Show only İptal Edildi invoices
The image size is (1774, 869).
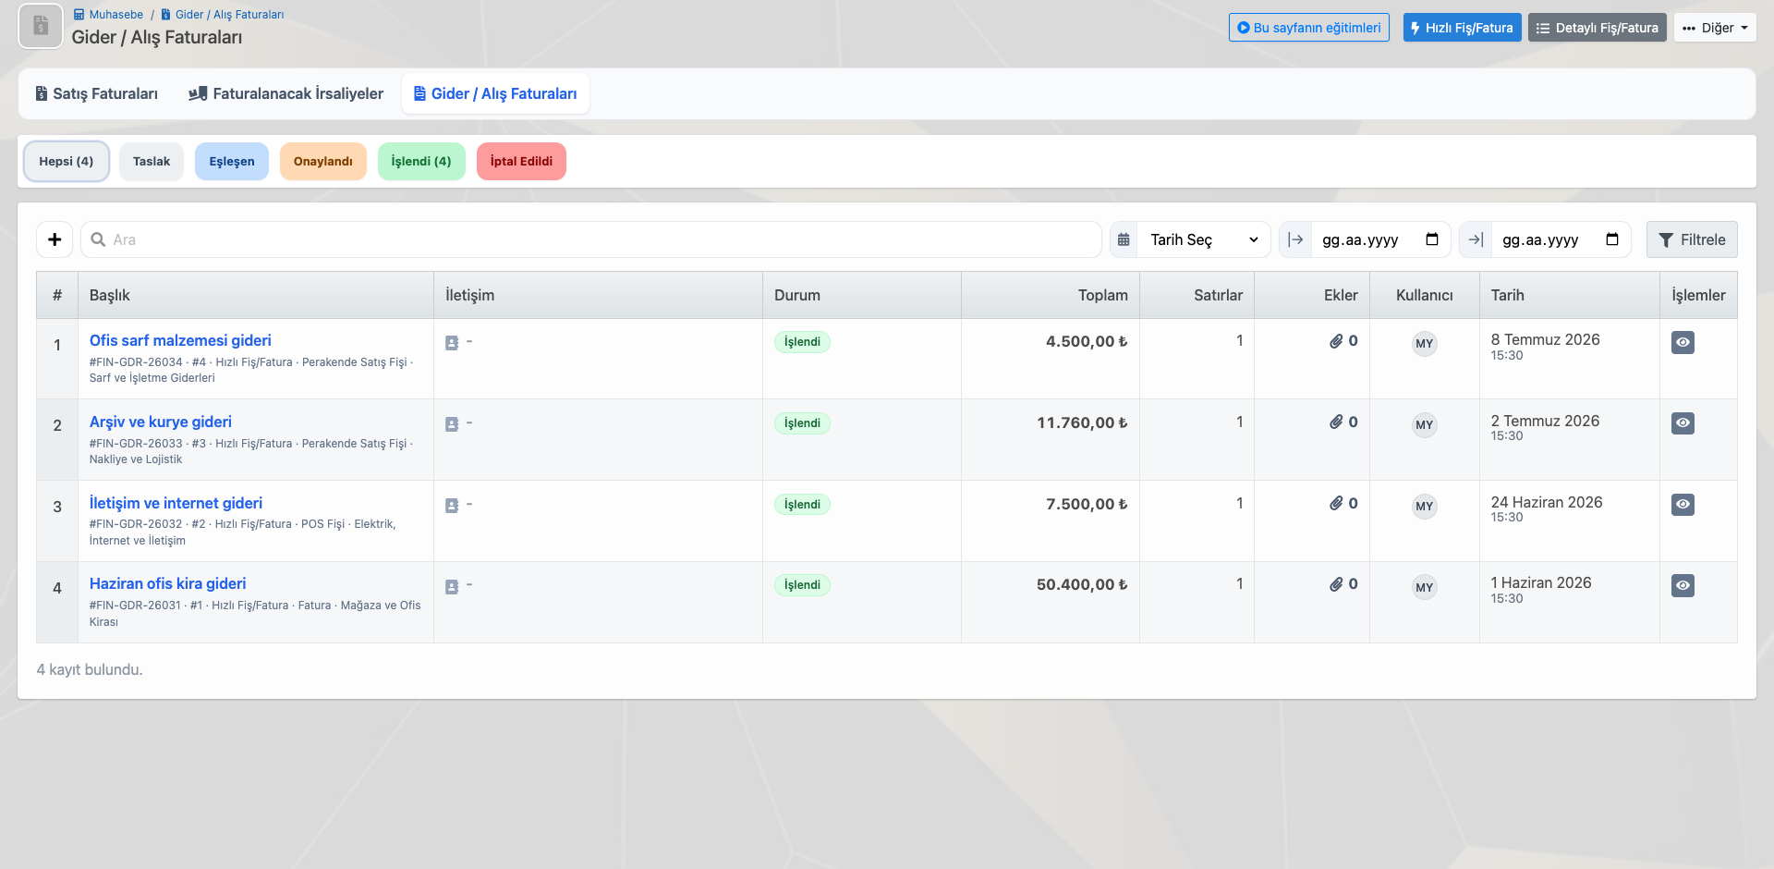(x=521, y=161)
